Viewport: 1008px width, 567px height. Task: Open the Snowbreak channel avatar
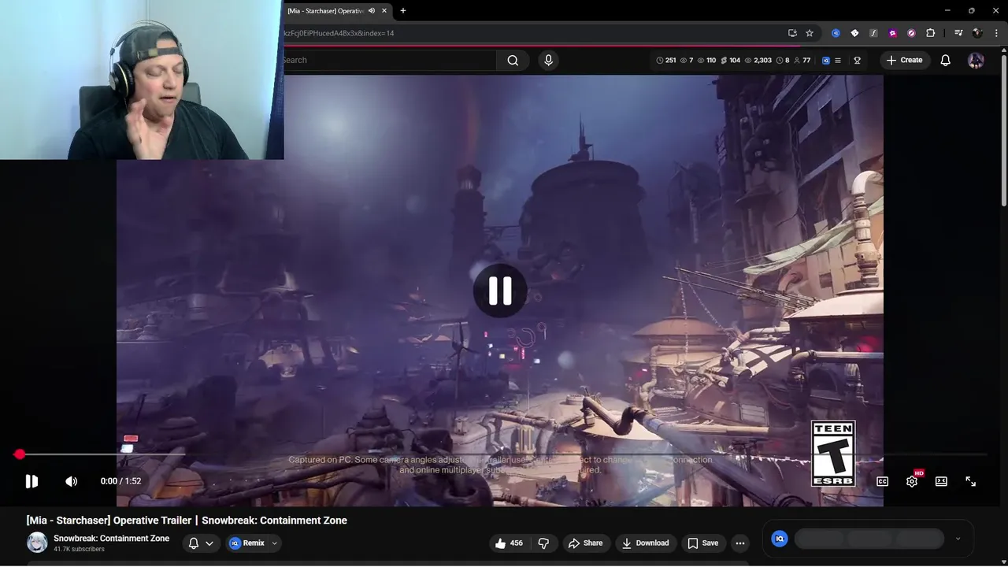pyautogui.click(x=37, y=543)
